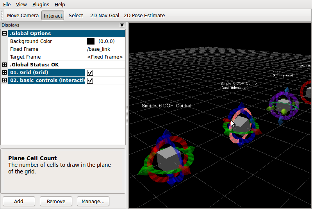Viewport: 312px width, 209px height.
Task: Expand the Global Status tree item
Action: coord(5,65)
